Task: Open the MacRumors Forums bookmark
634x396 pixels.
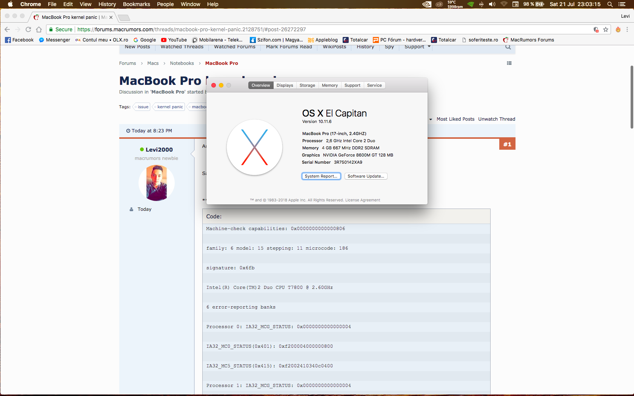Action: tap(528, 40)
